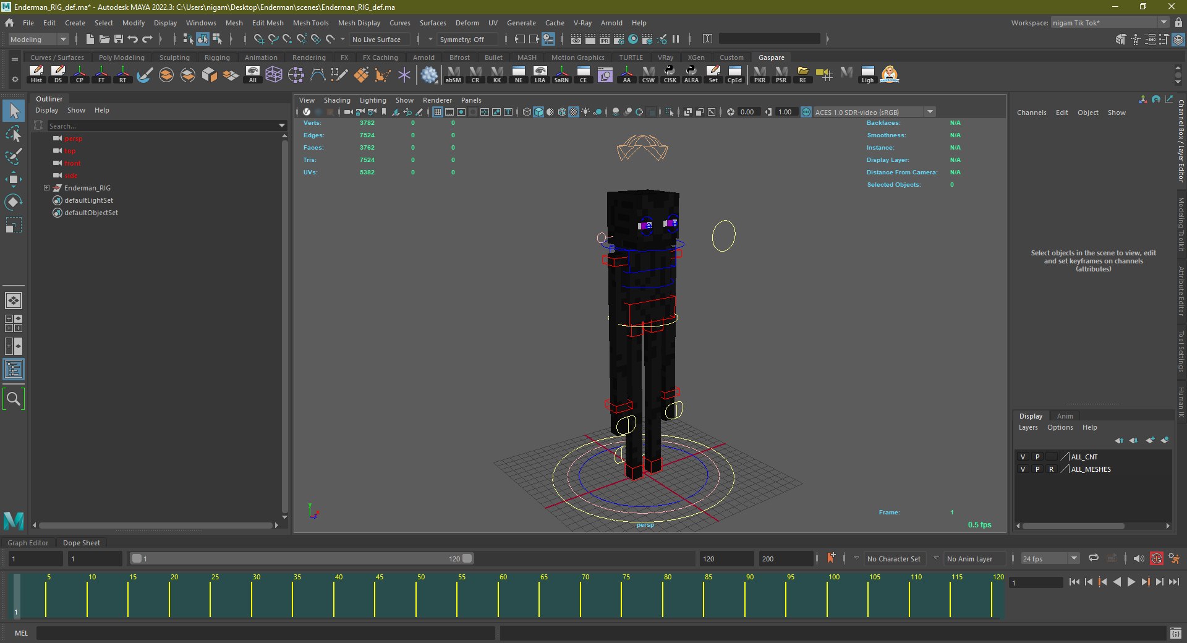
Task: Click the MEL script language label
Action: point(22,633)
